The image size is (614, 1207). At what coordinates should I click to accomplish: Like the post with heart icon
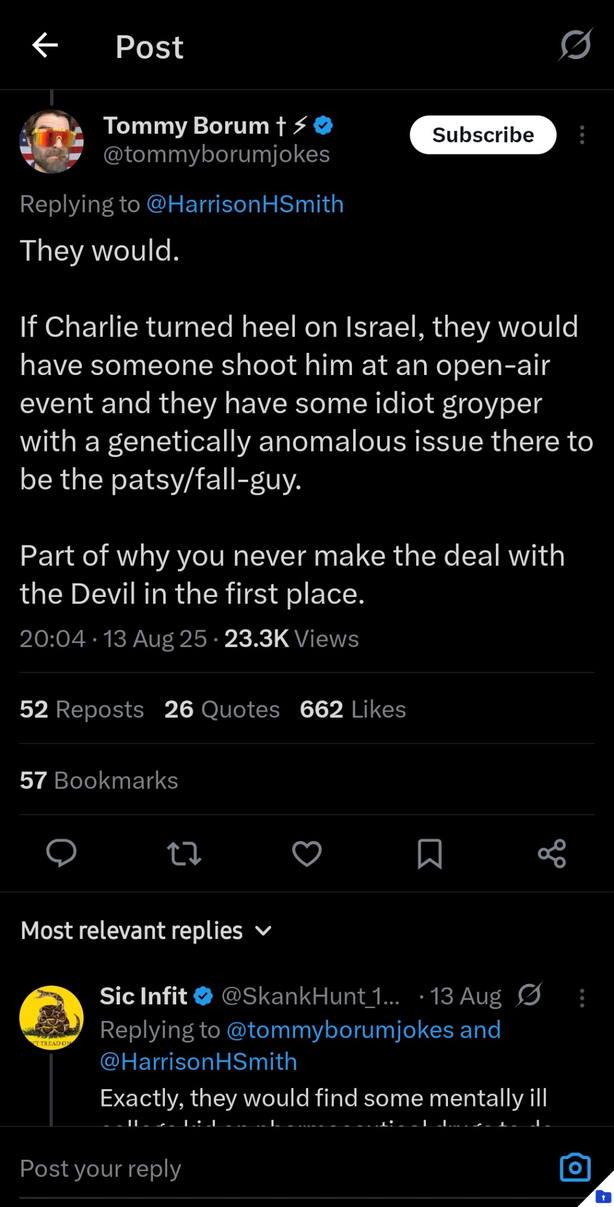[307, 853]
